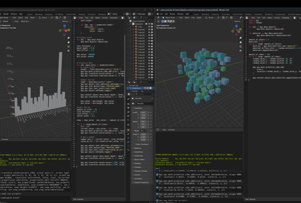301x203 pixels.
Task: Expand the Motion Paths panel
Action: [x=143, y=159]
